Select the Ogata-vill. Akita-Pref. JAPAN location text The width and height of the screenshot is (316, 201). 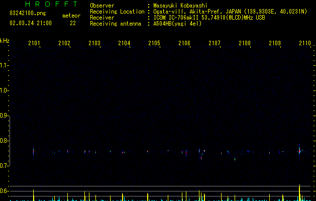[230, 12]
